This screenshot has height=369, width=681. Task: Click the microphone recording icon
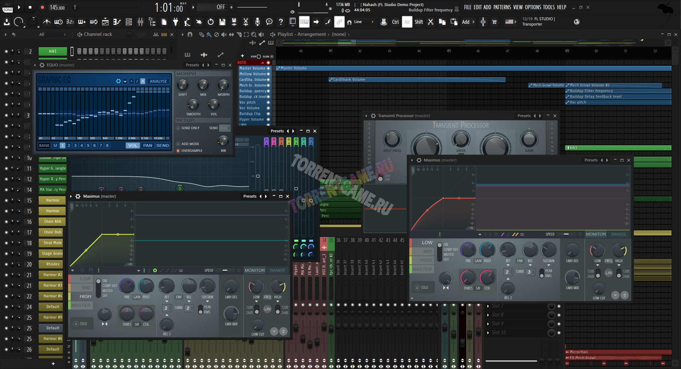click(x=258, y=22)
